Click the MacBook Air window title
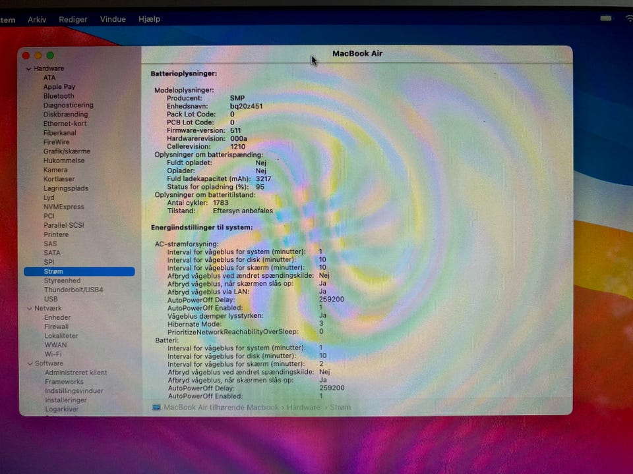The image size is (633, 474). point(357,53)
